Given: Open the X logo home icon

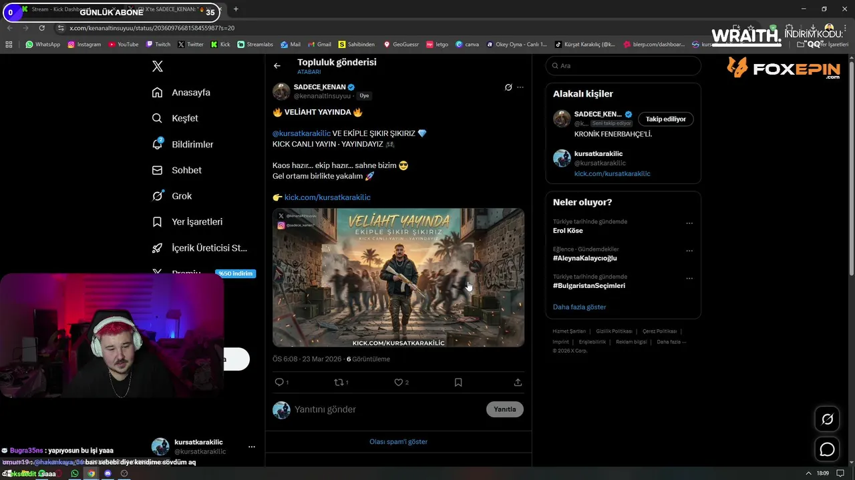Looking at the screenshot, I should (158, 66).
